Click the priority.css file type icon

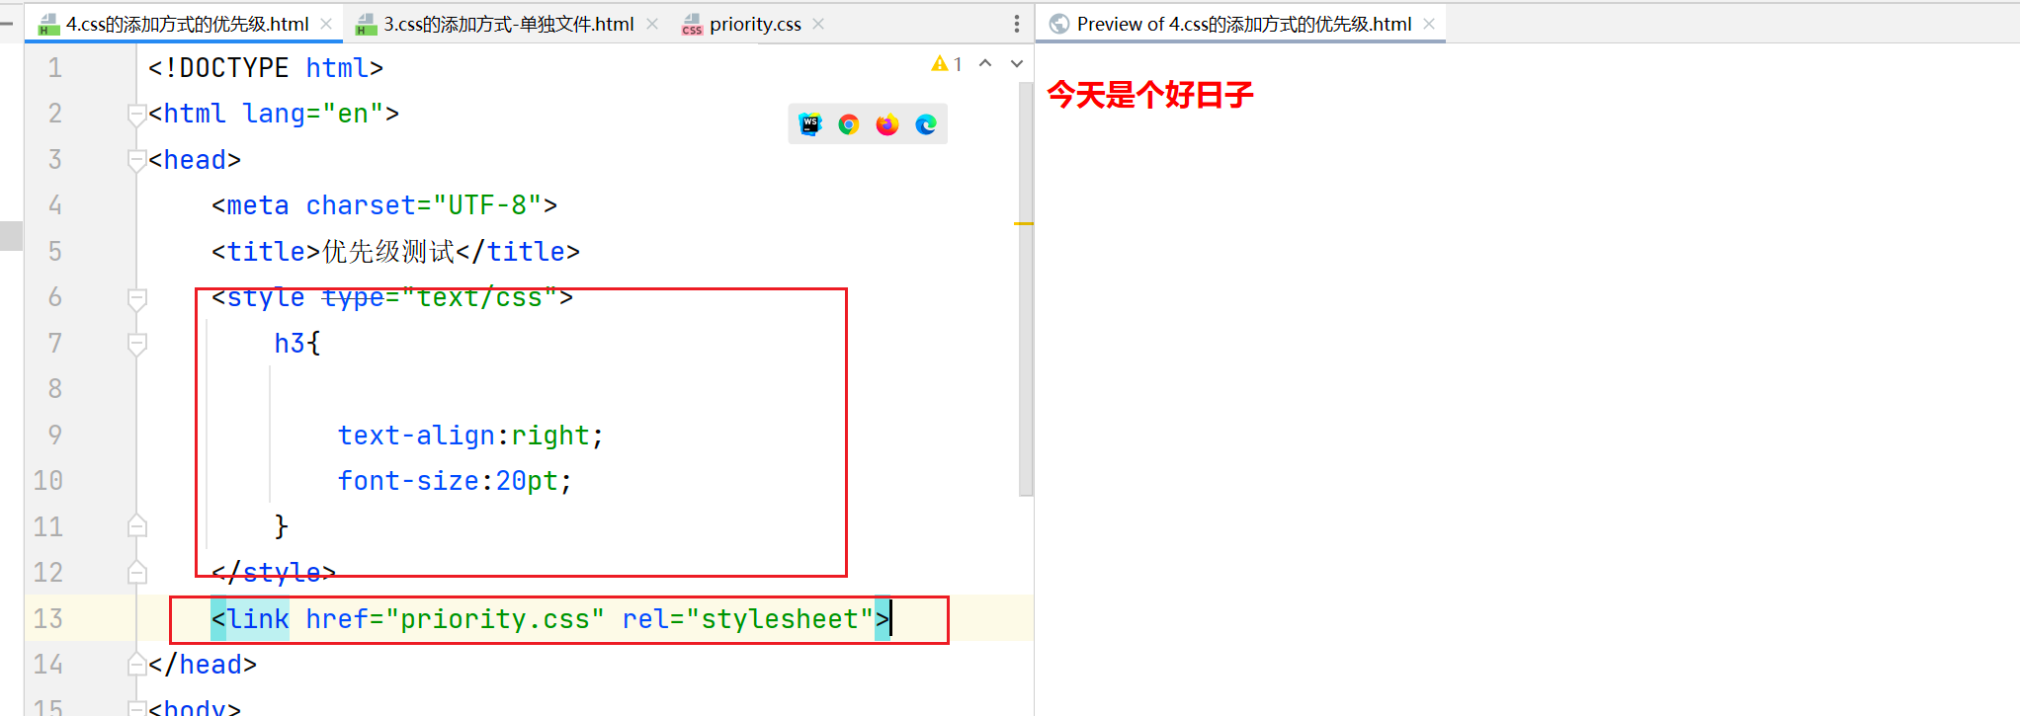click(x=692, y=24)
